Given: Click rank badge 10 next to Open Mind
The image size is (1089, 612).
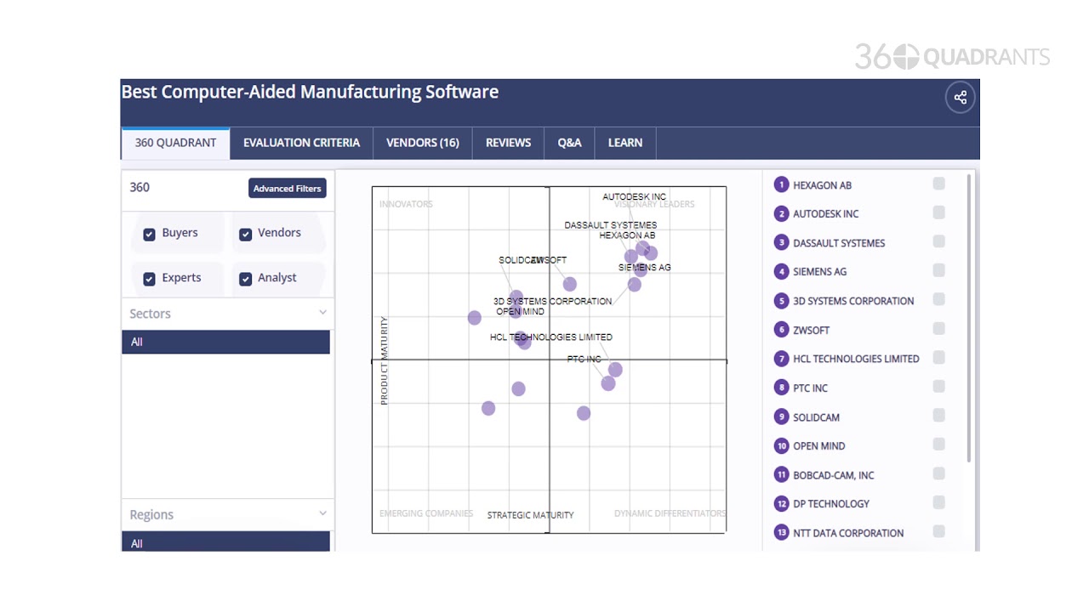Looking at the screenshot, I should pyautogui.click(x=781, y=445).
